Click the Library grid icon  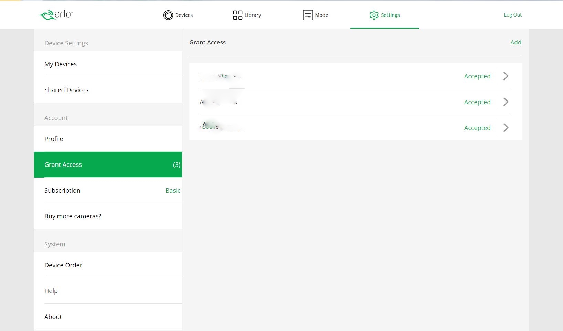[x=237, y=15]
